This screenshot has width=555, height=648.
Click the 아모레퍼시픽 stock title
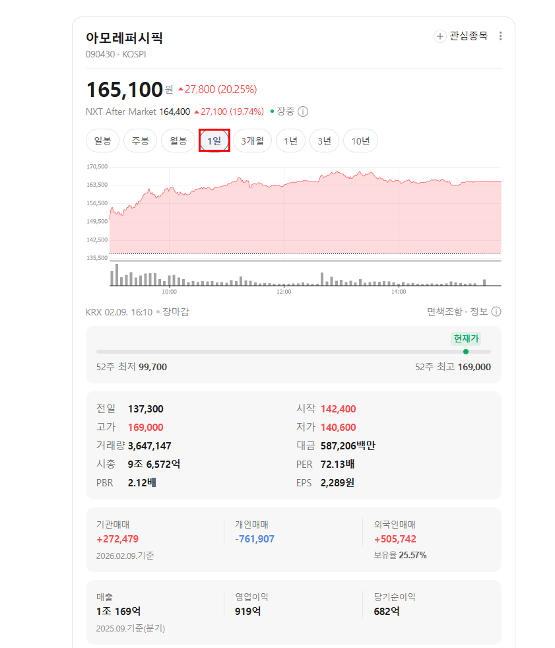click(x=124, y=38)
